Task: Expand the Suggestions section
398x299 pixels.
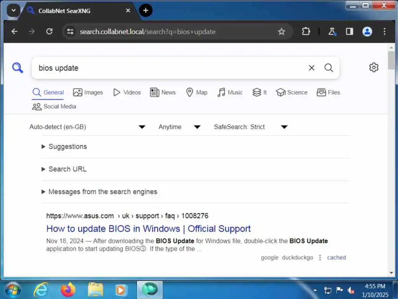Action: pos(64,147)
